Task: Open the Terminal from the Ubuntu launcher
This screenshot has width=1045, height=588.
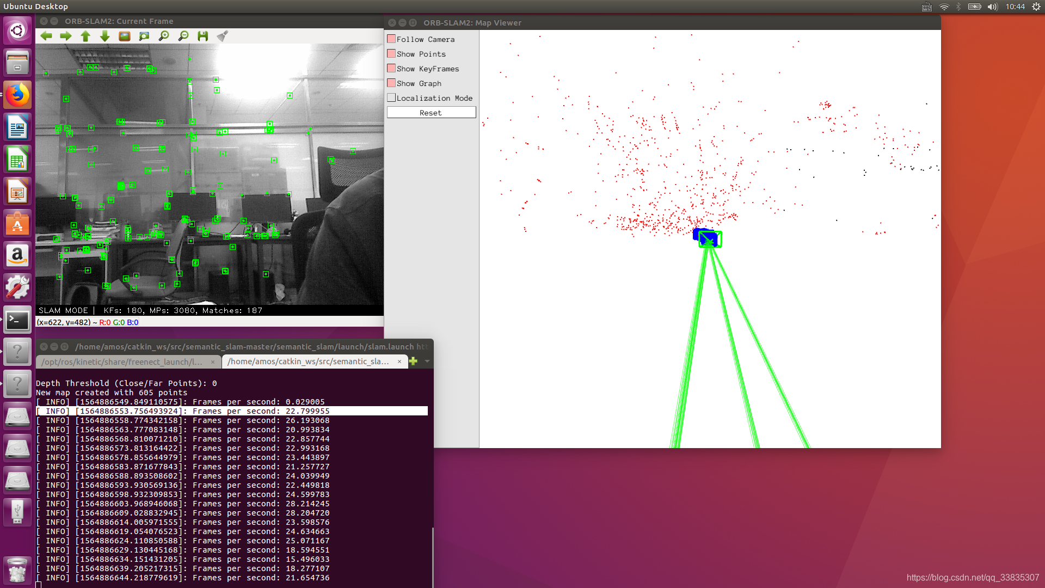Action: tap(17, 320)
